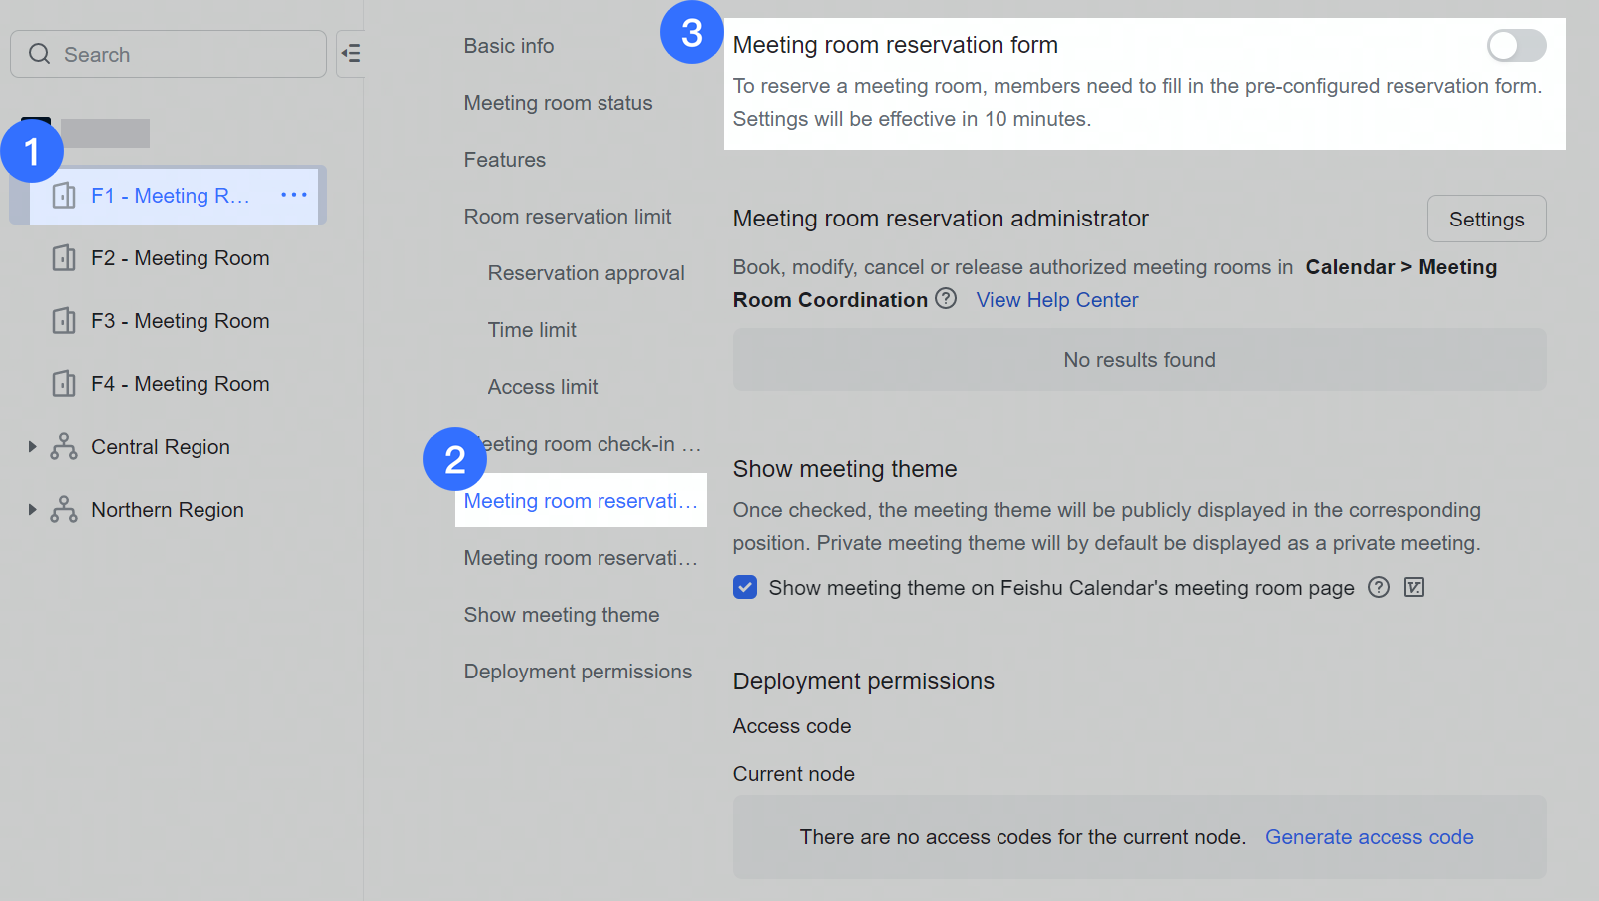Enable the Meeting room reservation form toggle
This screenshot has height=901, width=1599.
tap(1516, 46)
